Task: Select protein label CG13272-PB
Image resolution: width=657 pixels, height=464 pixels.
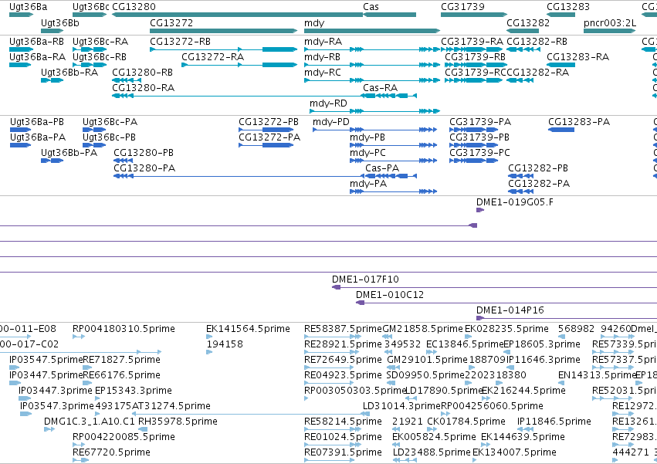Action: [x=269, y=121]
